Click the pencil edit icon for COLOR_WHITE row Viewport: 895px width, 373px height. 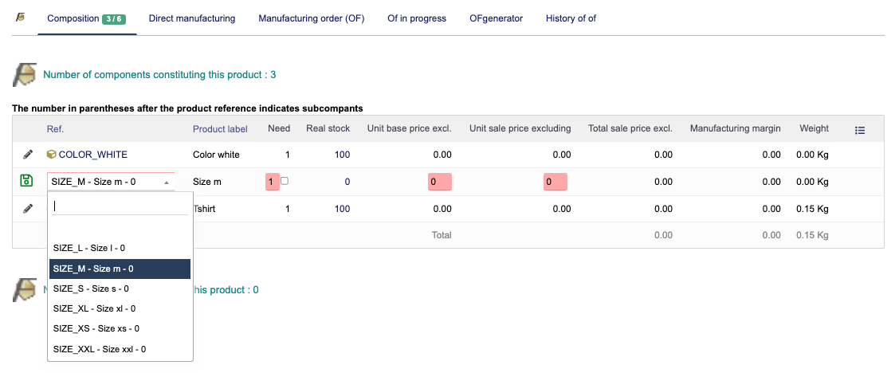coord(28,155)
